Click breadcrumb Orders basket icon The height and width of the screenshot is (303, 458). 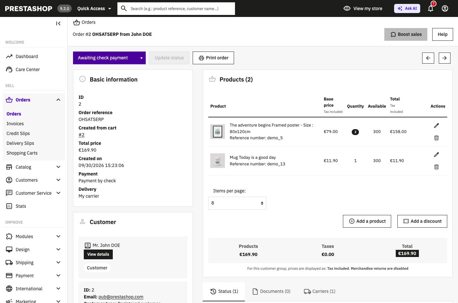point(77,22)
